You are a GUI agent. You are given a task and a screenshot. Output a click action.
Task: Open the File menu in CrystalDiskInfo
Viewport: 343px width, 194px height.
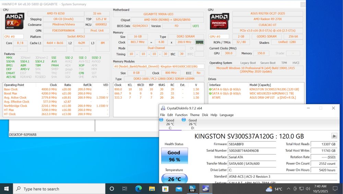(163, 115)
